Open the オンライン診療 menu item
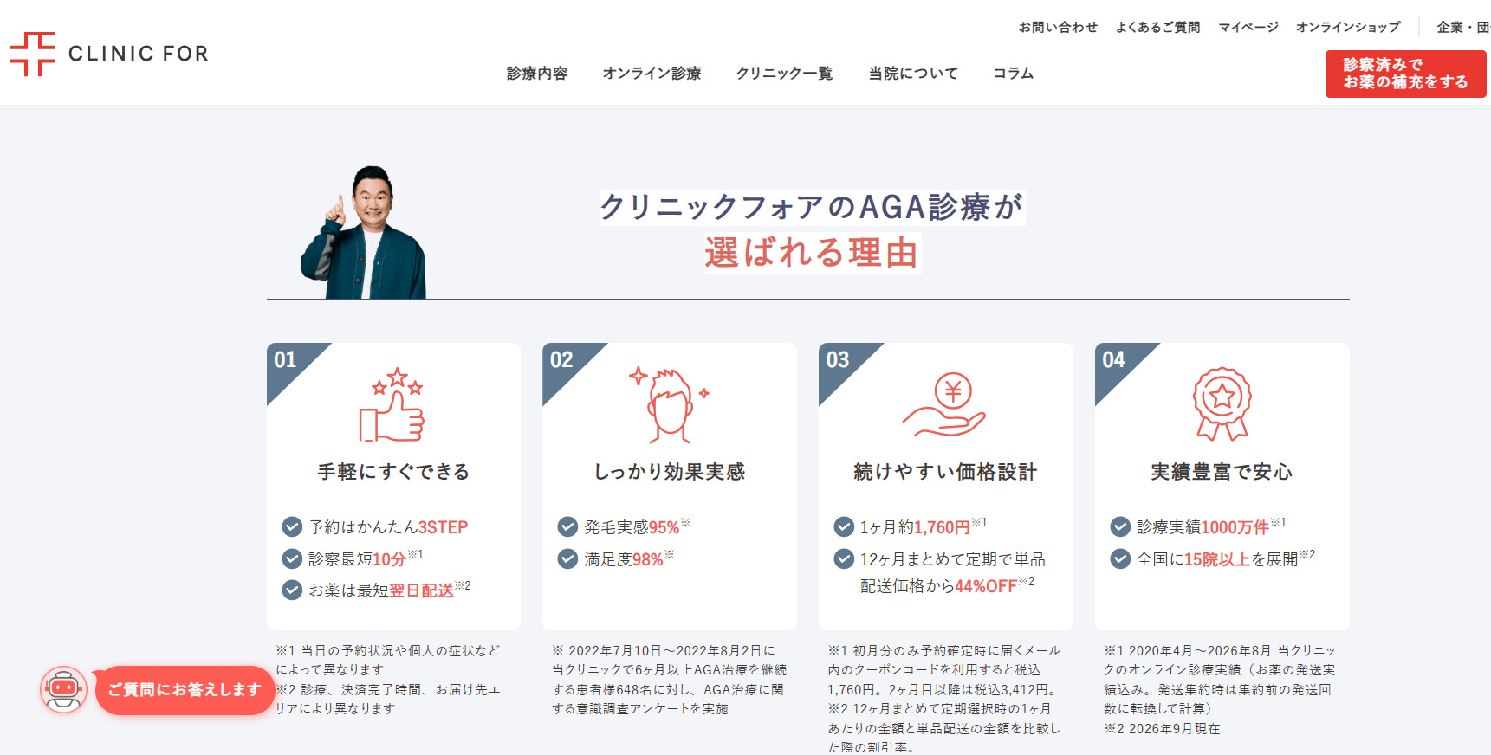 [x=652, y=74]
